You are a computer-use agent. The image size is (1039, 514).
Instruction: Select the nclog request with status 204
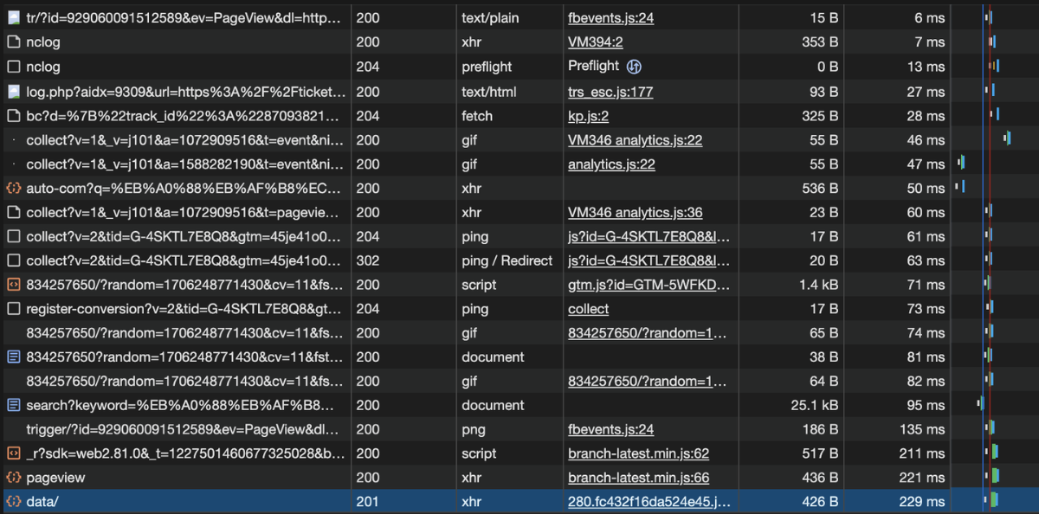pos(43,66)
